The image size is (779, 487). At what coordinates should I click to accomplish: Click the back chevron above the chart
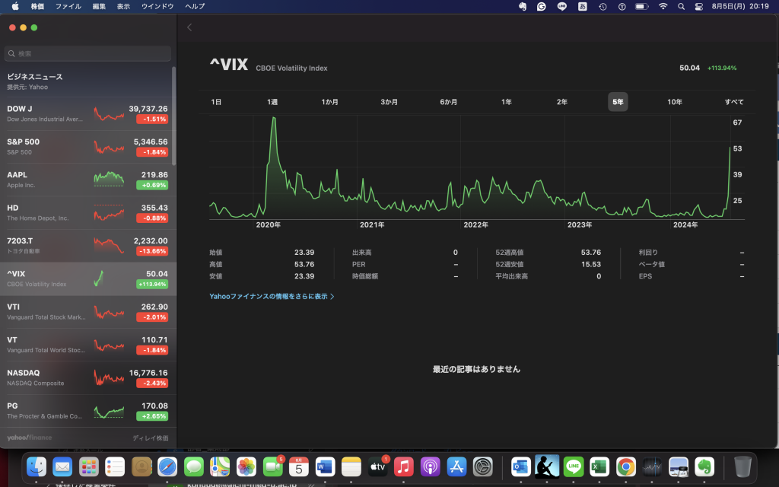tap(189, 27)
